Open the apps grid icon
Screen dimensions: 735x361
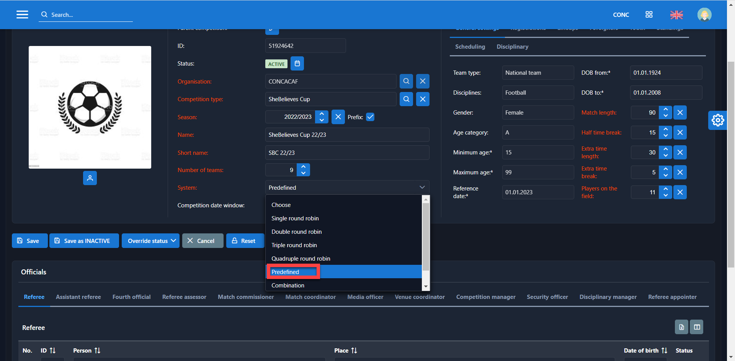tap(649, 15)
